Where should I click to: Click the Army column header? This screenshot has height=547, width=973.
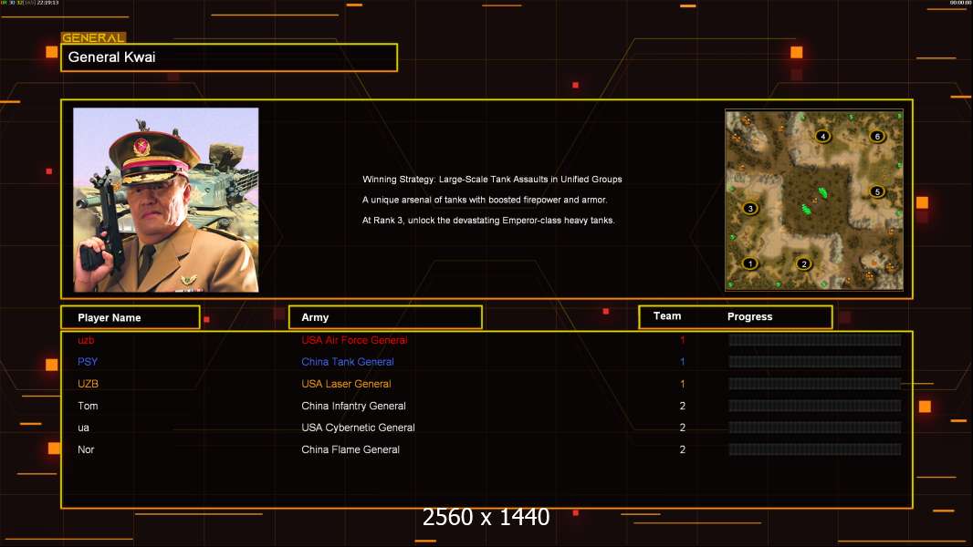385,317
